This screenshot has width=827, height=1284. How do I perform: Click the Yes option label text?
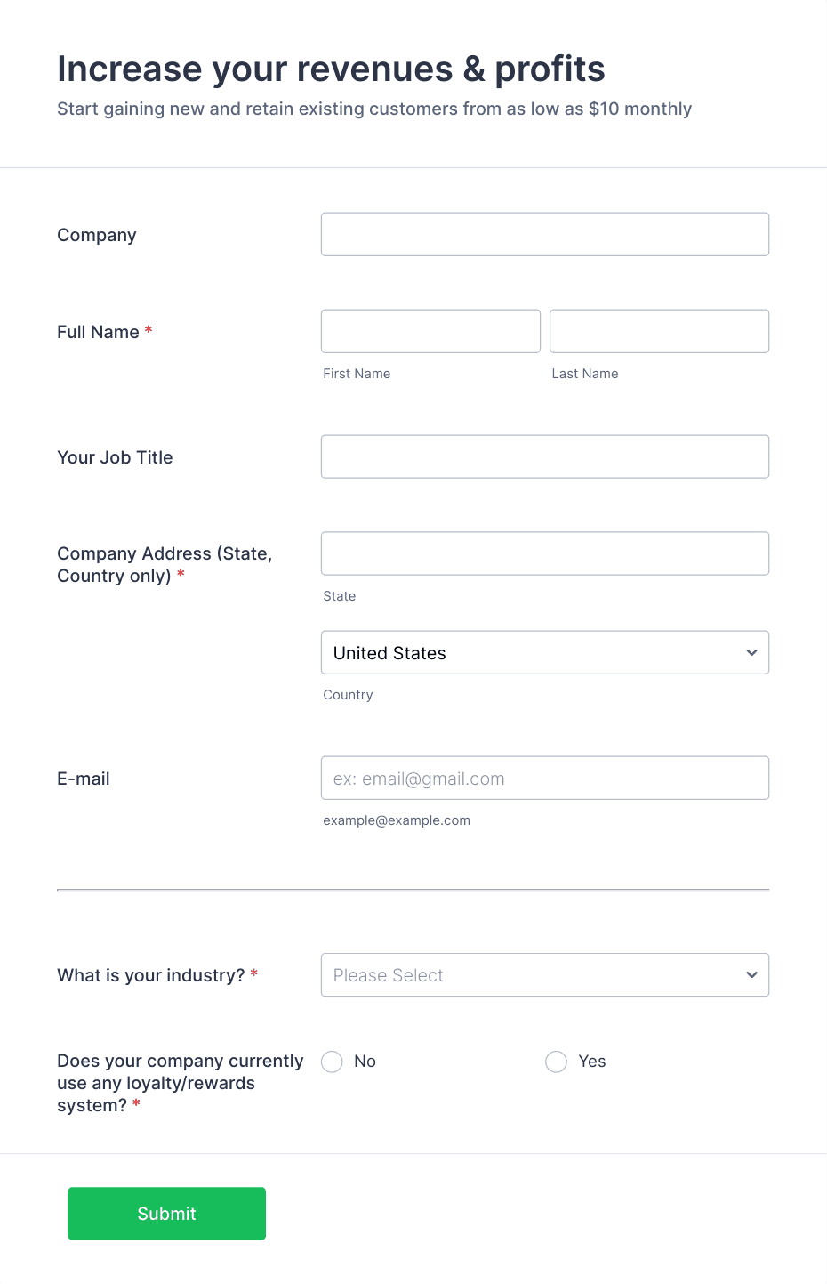pyautogui.click(x=592, y=1062)
